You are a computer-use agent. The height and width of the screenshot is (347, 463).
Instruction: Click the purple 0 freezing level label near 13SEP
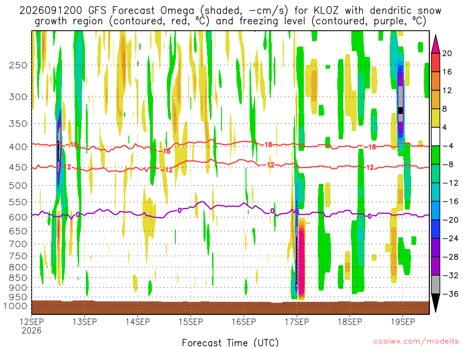point(78,215)
